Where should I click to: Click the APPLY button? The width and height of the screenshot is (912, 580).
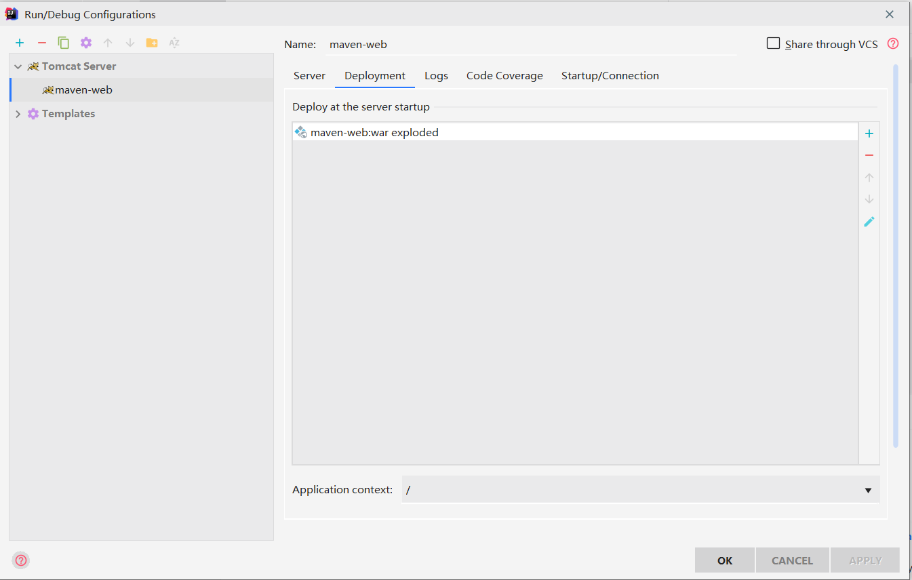[865, 560]
